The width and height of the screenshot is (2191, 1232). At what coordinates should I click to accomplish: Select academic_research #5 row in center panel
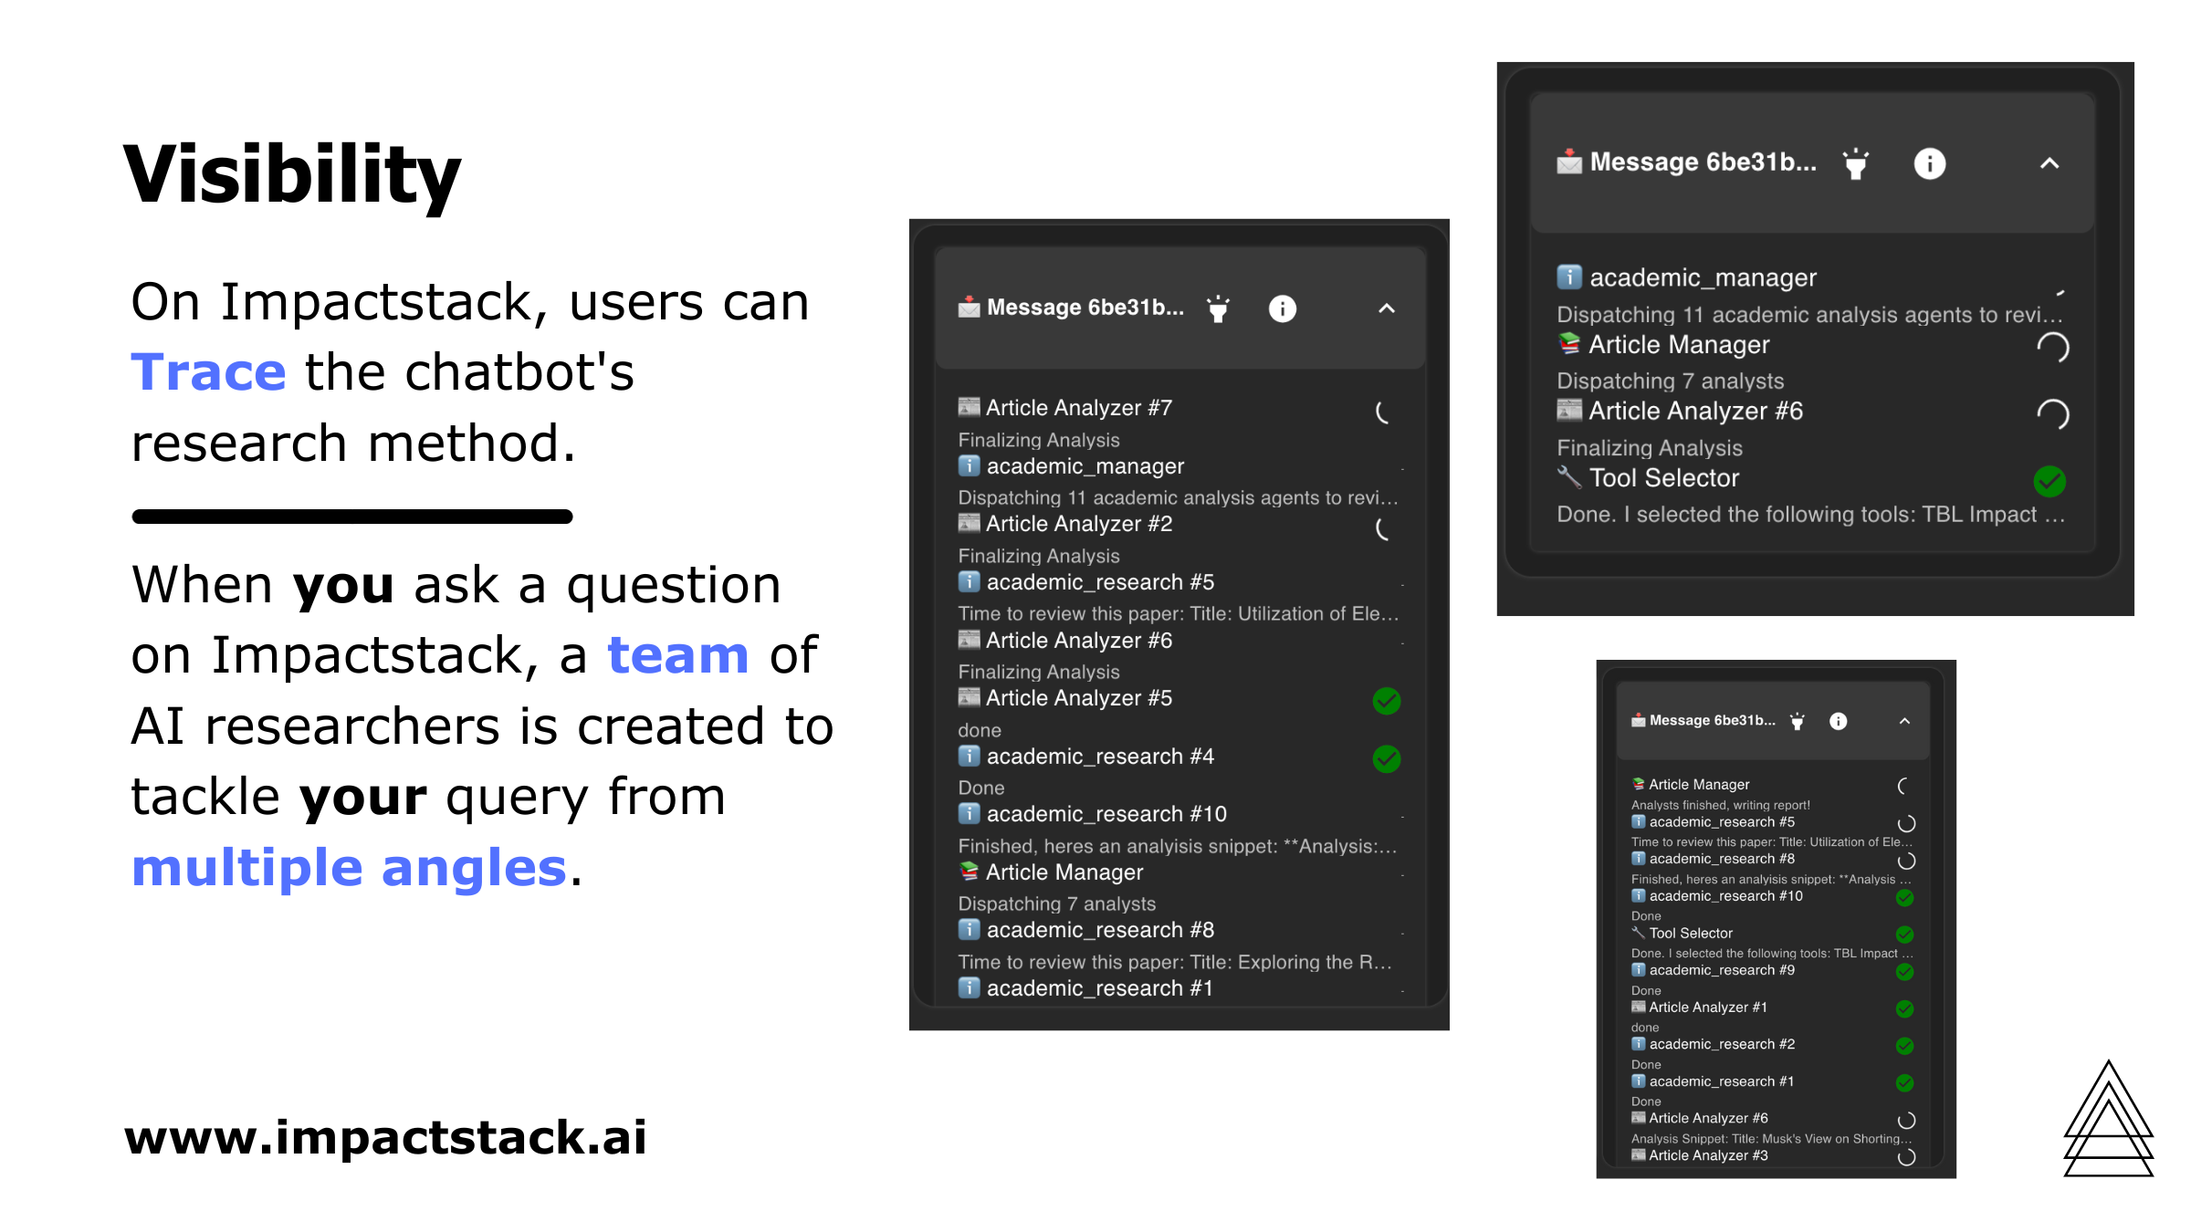1180,597
